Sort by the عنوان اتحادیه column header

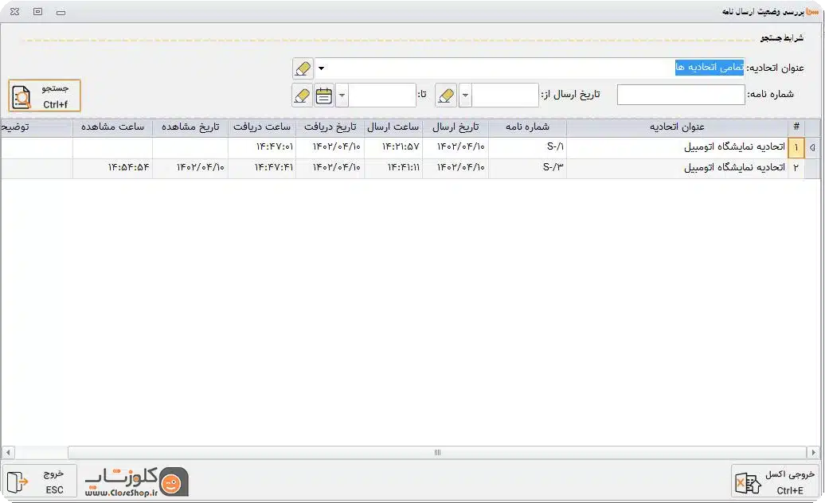point(677,127)
